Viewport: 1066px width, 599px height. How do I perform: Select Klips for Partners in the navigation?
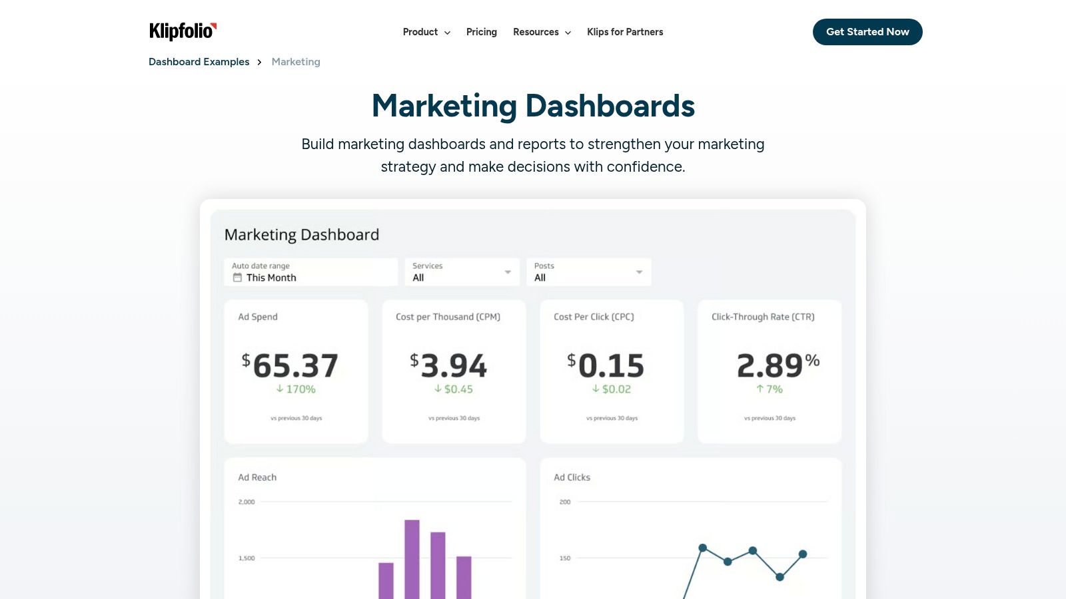[624, 32]
